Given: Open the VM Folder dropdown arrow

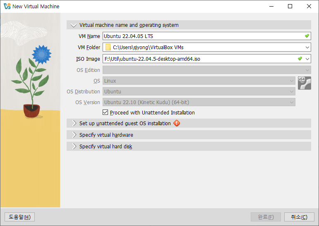Looking at the screenshot, I should (307, 48).
